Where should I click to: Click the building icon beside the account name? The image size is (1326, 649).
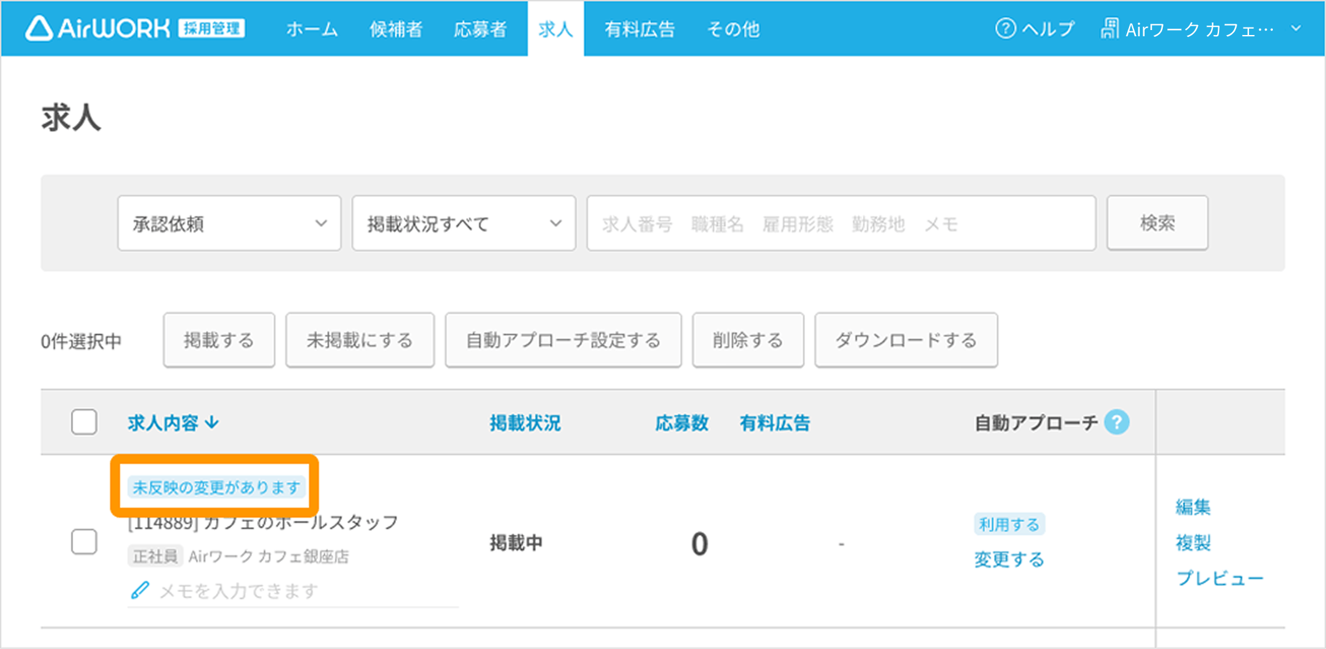(x=1110, y=29)
